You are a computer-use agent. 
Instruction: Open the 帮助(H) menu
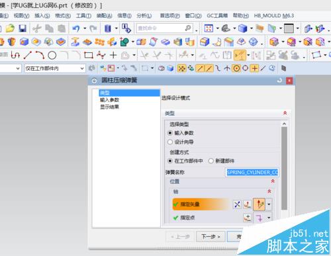click(241, 16)
